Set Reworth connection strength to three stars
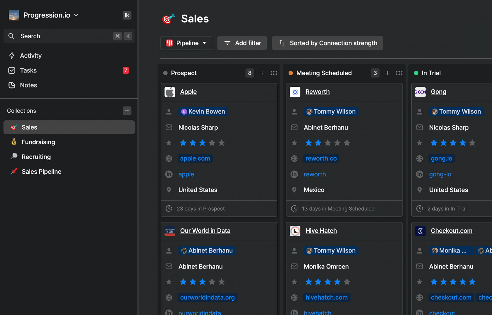Screen dimensions: 492x315 coord(328,143)
